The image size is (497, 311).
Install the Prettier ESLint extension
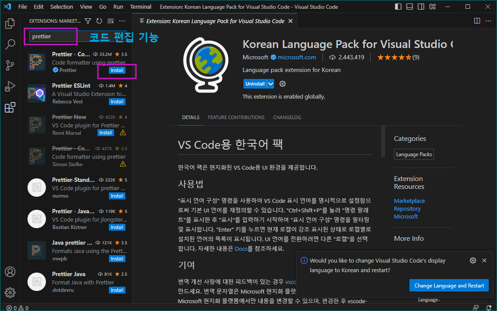tap(117, 102)
